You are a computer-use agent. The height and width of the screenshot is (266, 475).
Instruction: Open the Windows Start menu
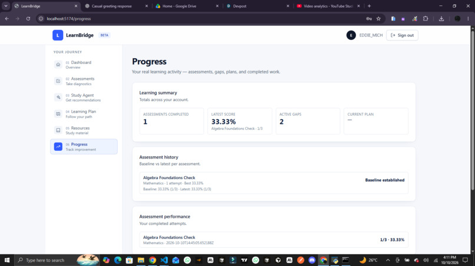(7, 260)
